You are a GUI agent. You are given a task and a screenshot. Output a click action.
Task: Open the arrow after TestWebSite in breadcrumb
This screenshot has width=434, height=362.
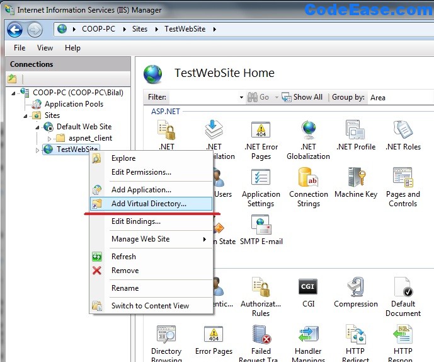pyautogui.click(x=215, y=29)
